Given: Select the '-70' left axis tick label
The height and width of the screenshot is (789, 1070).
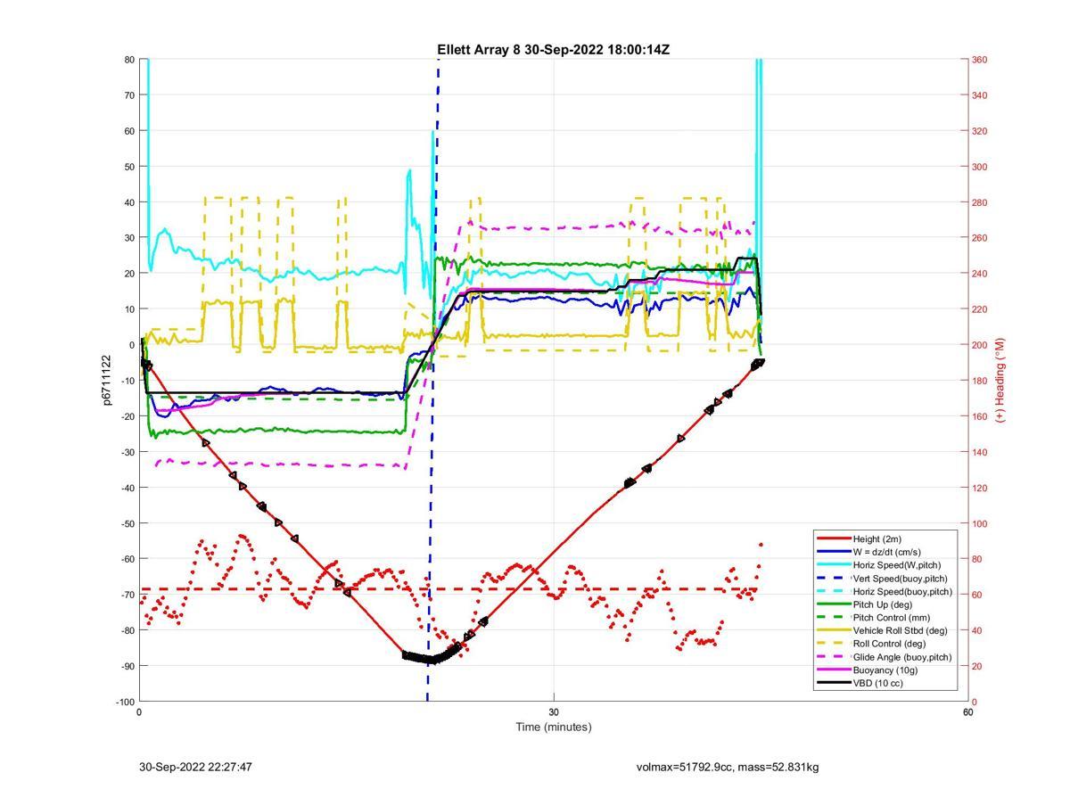Looking at the screenshot, I should (126, 595).
